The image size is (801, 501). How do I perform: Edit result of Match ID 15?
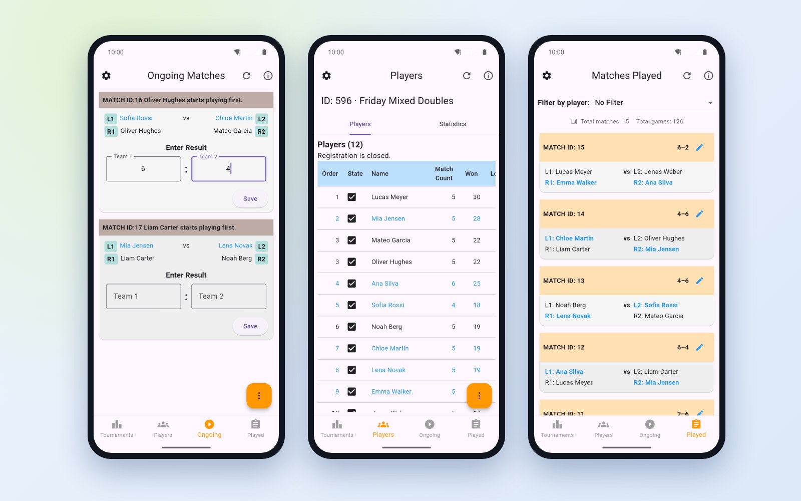pyautogui.click(x=699, y=147)
